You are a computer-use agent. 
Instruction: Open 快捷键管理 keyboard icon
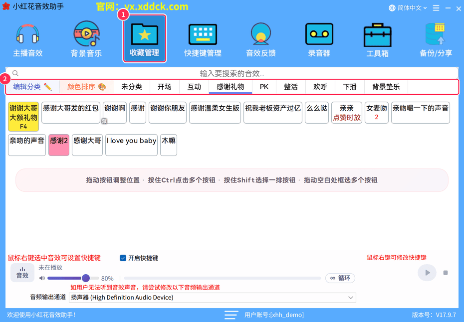(x=203, y=40)
